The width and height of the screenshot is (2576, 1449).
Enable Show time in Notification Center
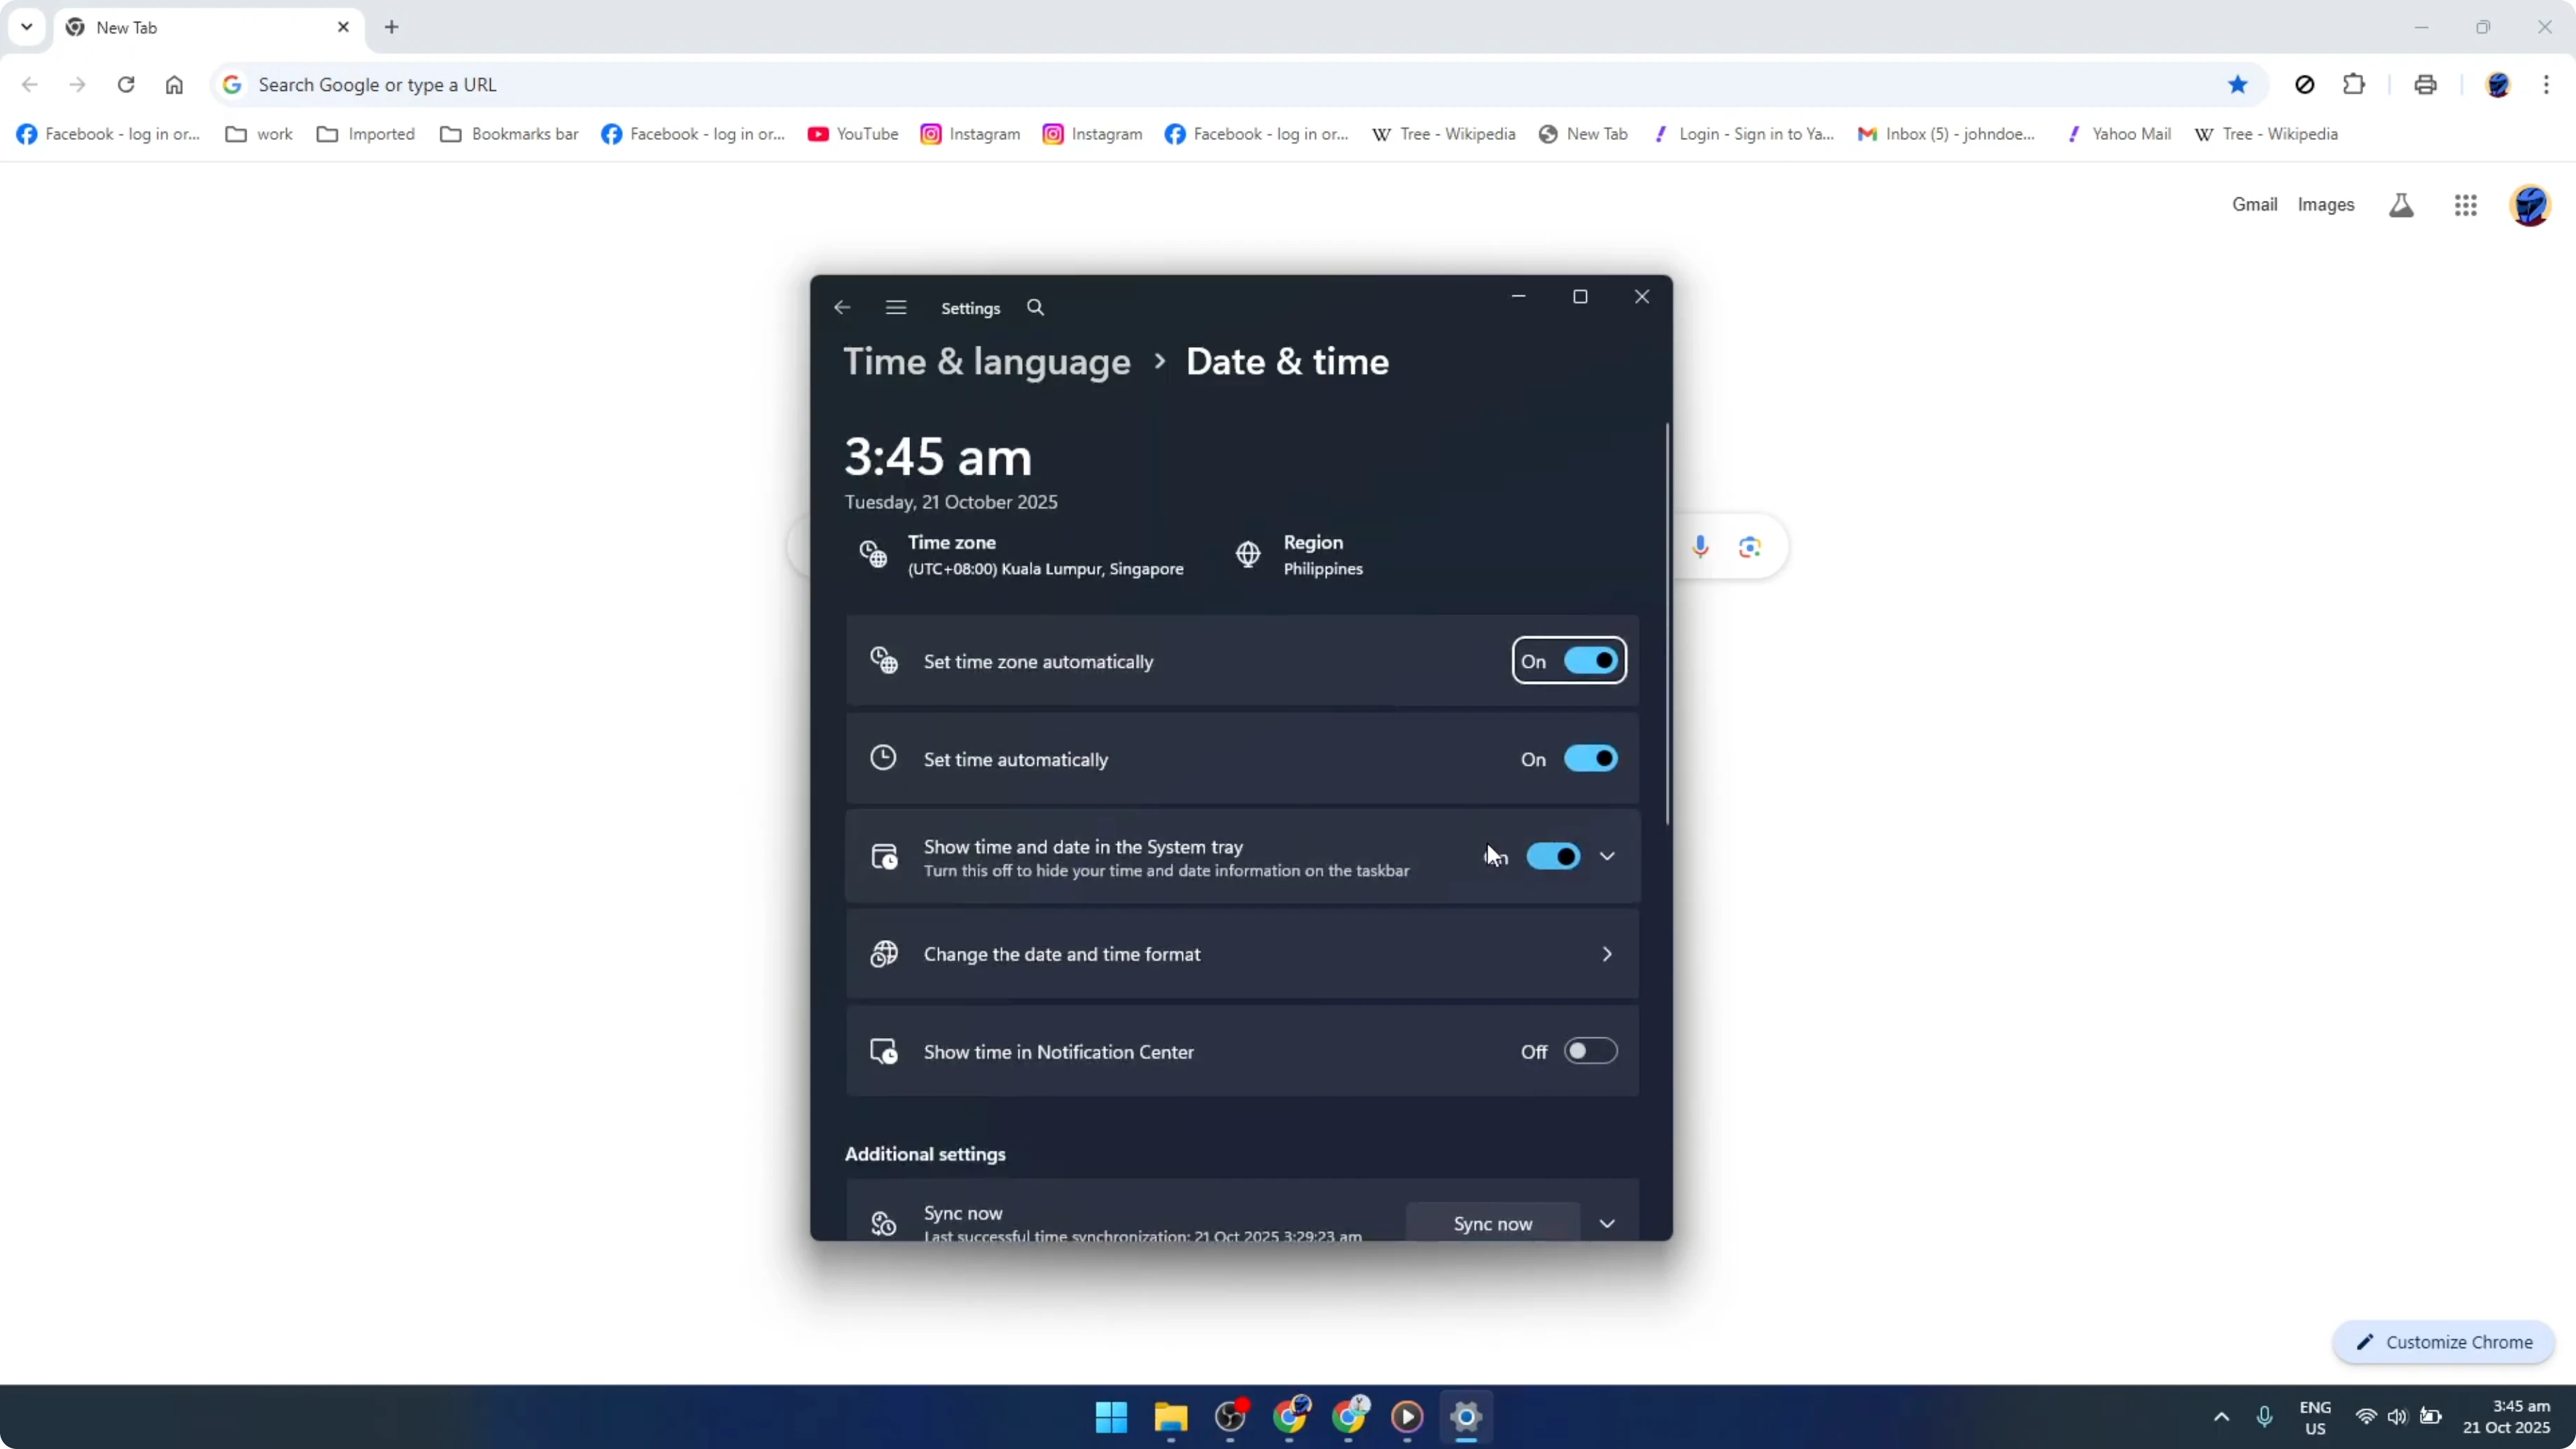coord(1589,1050)
